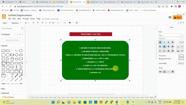The height and width of the screenshot is (105, 186).
Task: Insert a horizontal rule from Insert section
Action: click(x=169, y=71)
